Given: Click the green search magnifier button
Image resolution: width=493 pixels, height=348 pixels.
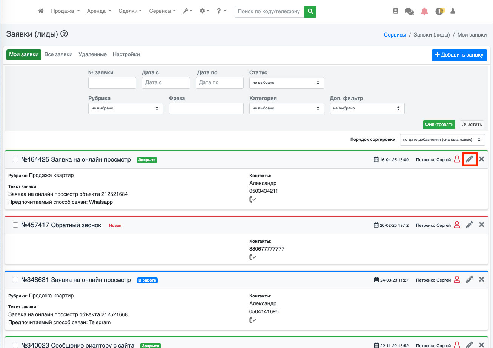Looking at the screenshot, I should click(x=310, y=12).
